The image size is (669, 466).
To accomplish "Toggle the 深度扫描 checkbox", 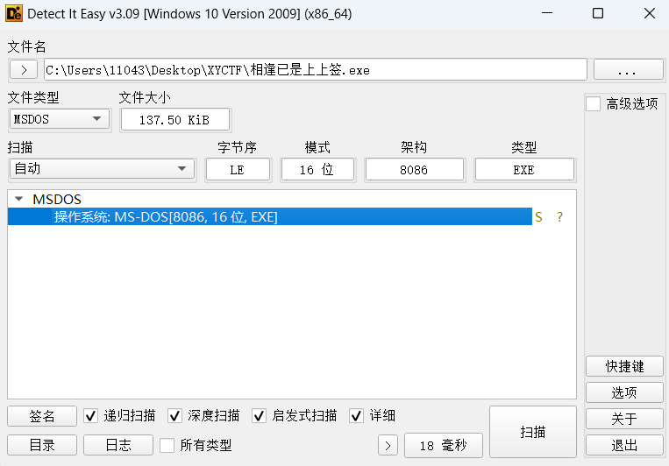I will click(x=174, y=416).
